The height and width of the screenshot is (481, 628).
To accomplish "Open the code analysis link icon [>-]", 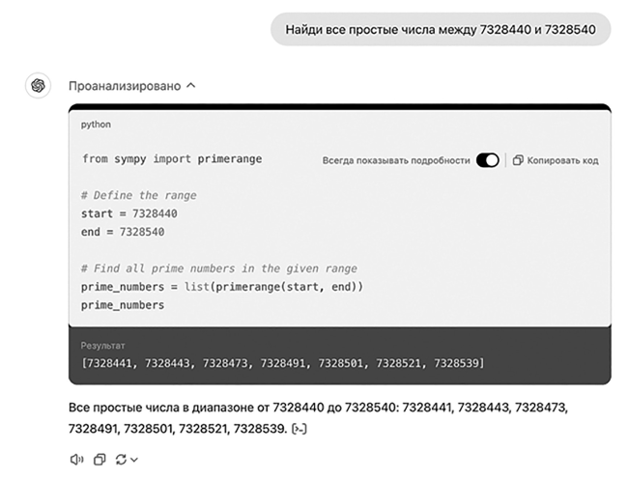I will 300,430.
